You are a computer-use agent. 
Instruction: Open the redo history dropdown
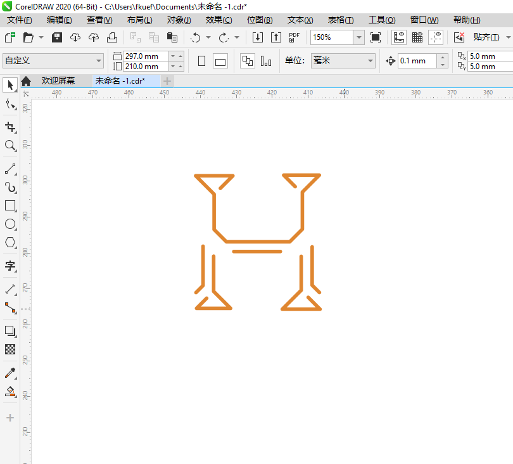(x=237, y=37)
